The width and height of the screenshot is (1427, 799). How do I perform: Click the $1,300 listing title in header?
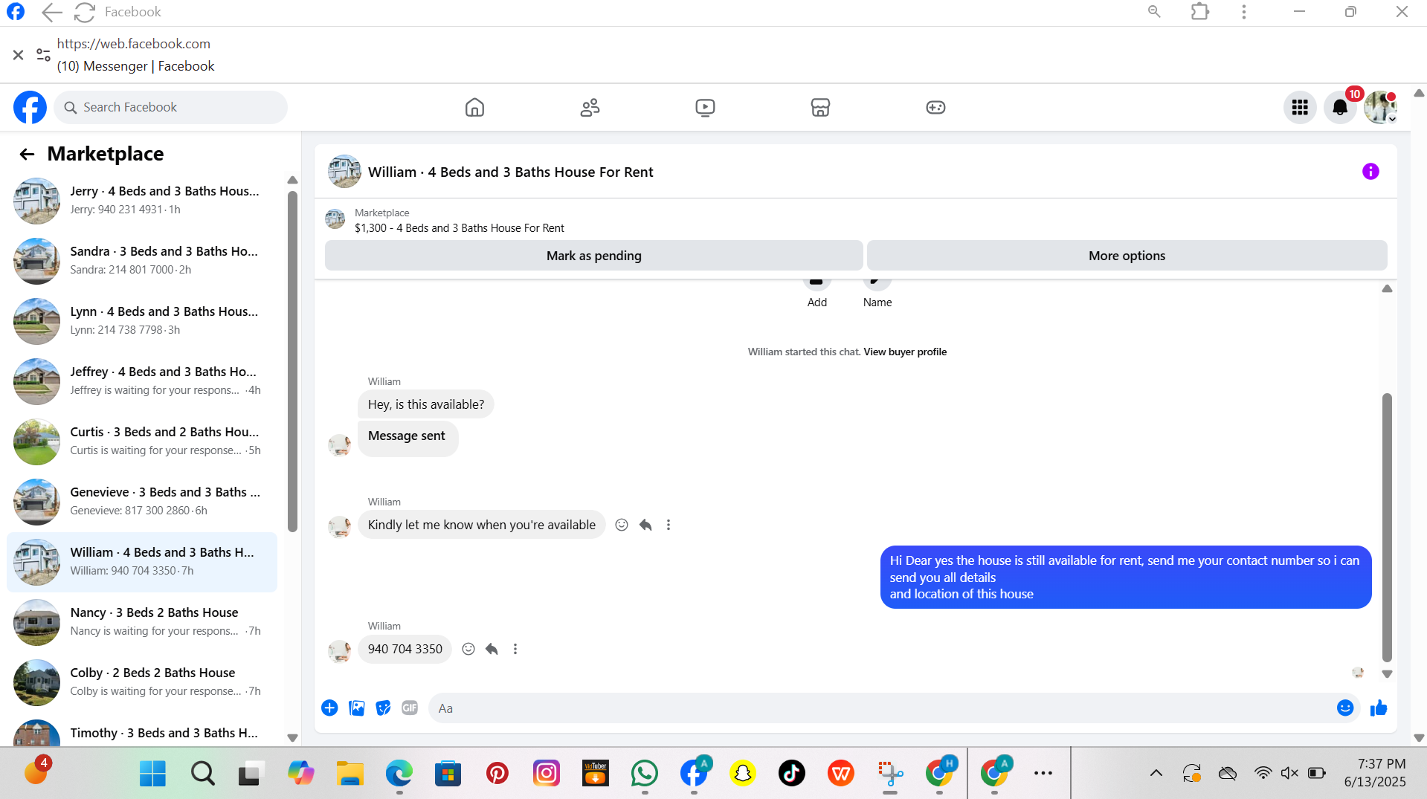click(459, 228)
